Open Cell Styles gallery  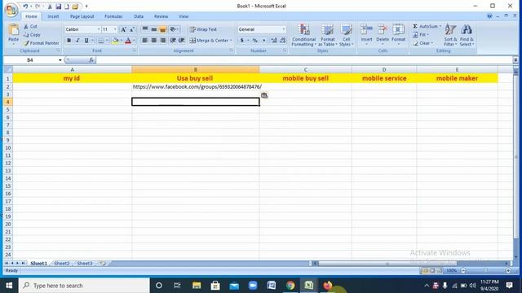346,35
